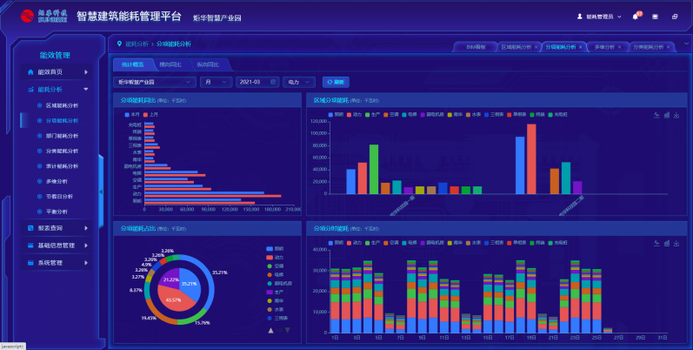Switch 区域分项能耗 chart to bar view icon
693x350 pixels.
pyautogui.click(x=666, y=115)
